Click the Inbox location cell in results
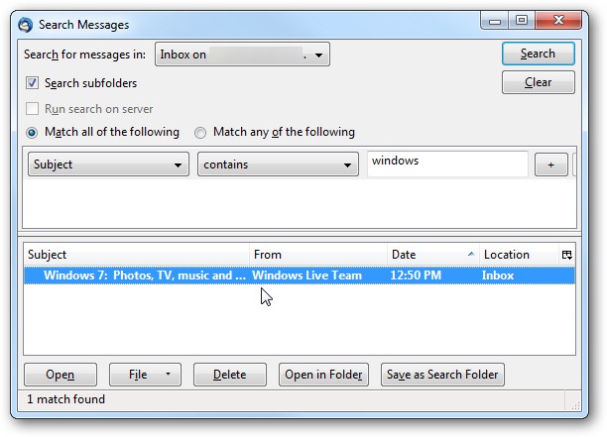 (x=498, y=275)
